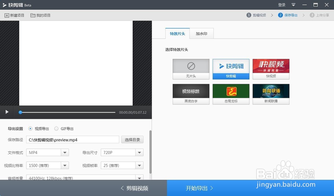
Task: Click the 保存路径 input field
Action: (x=72, y=139)
